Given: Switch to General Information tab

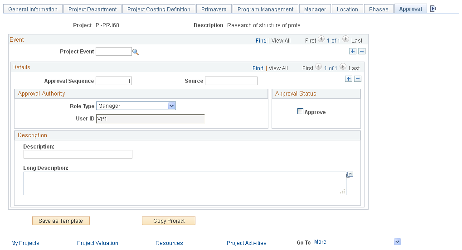Looking at the screenshot, I should 33,9.
